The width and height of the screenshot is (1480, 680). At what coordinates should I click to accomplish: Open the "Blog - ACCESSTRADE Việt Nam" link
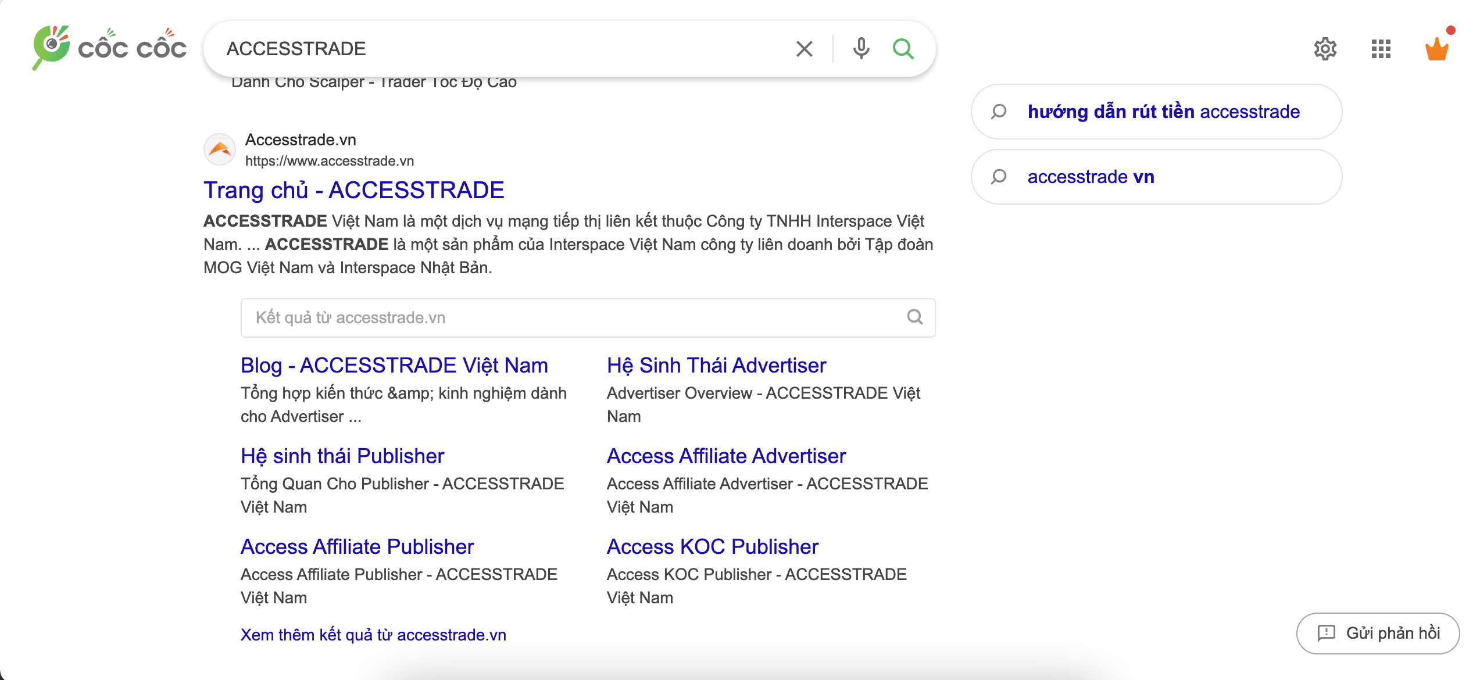coord(394,365)
